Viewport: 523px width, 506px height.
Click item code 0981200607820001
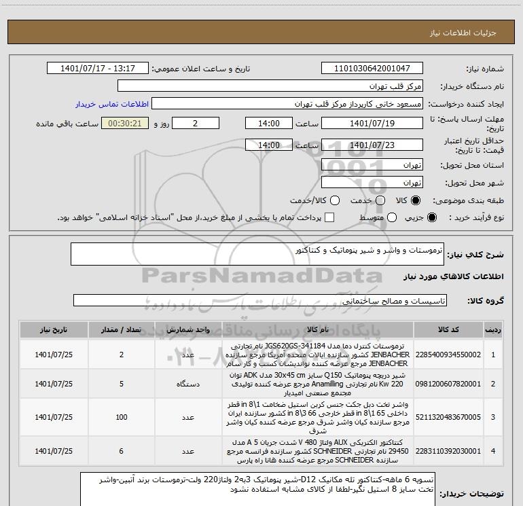448,384
